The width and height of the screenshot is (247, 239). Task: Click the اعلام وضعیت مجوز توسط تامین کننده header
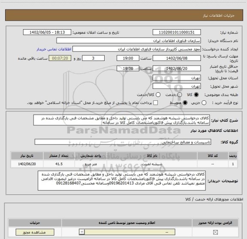[127, 223]
